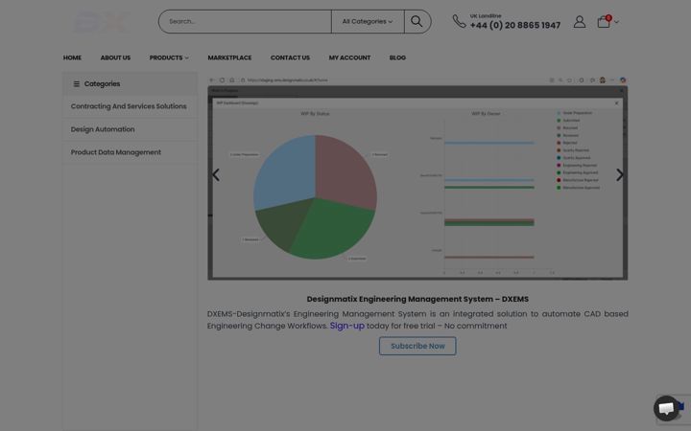The height and width of the screenshot is (431, 691).
Task: Open the Blog page
Action: click(x=397, y=57)
